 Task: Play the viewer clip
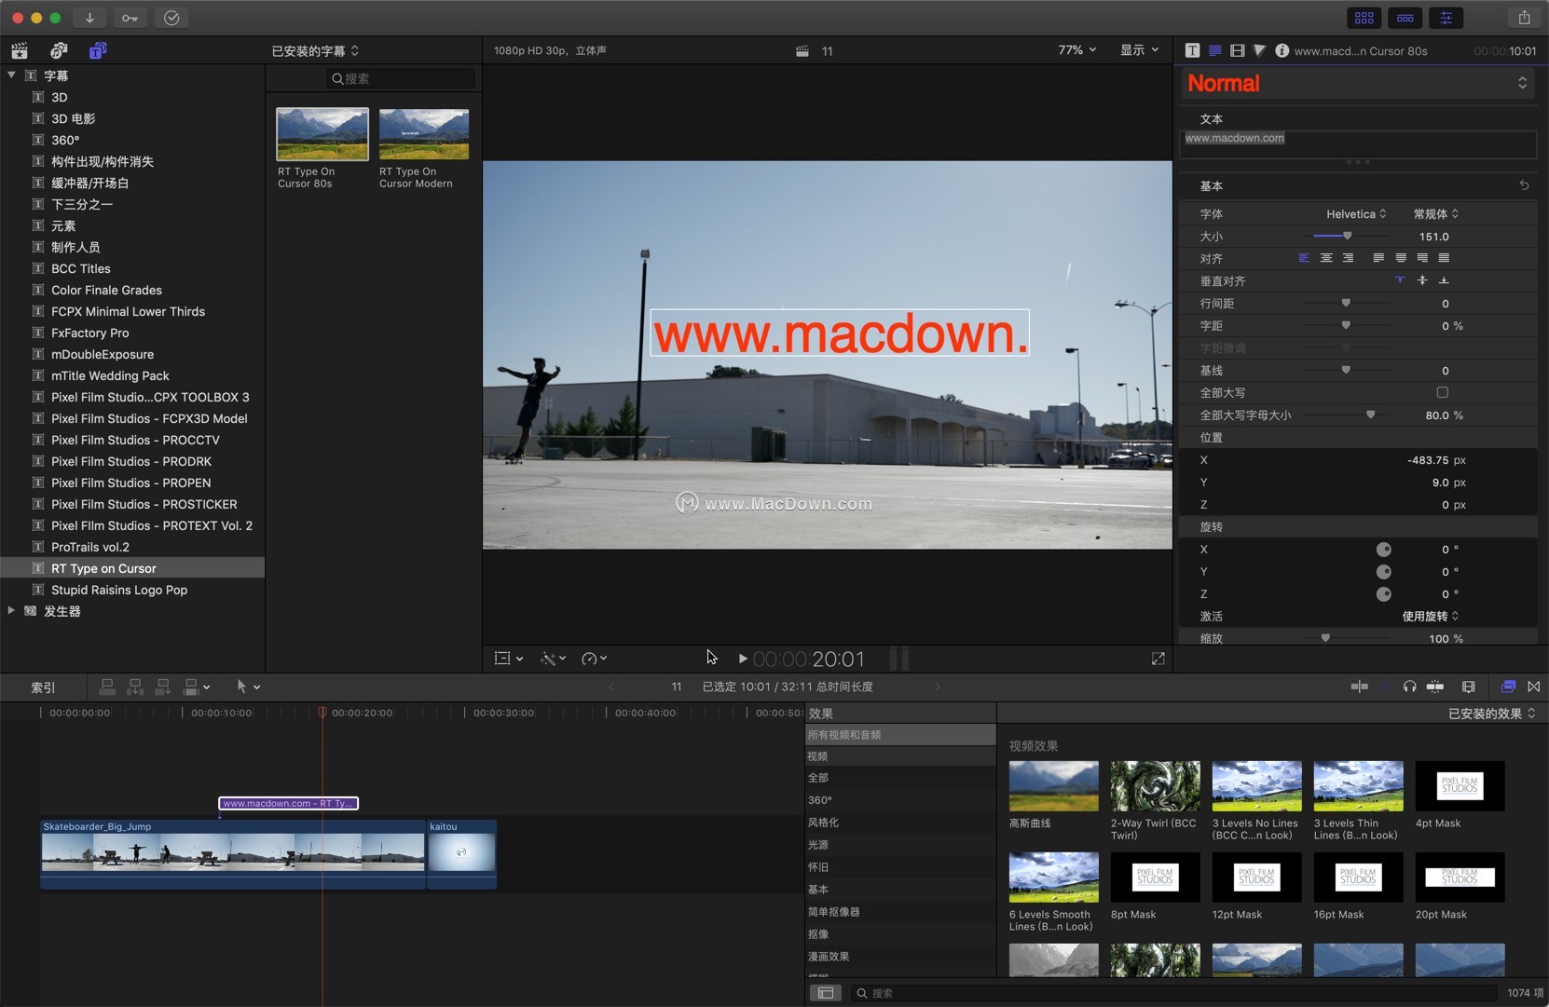pyautogui.click(x=743, y=659)
